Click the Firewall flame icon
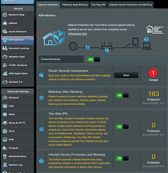 (x=5, y=148)
